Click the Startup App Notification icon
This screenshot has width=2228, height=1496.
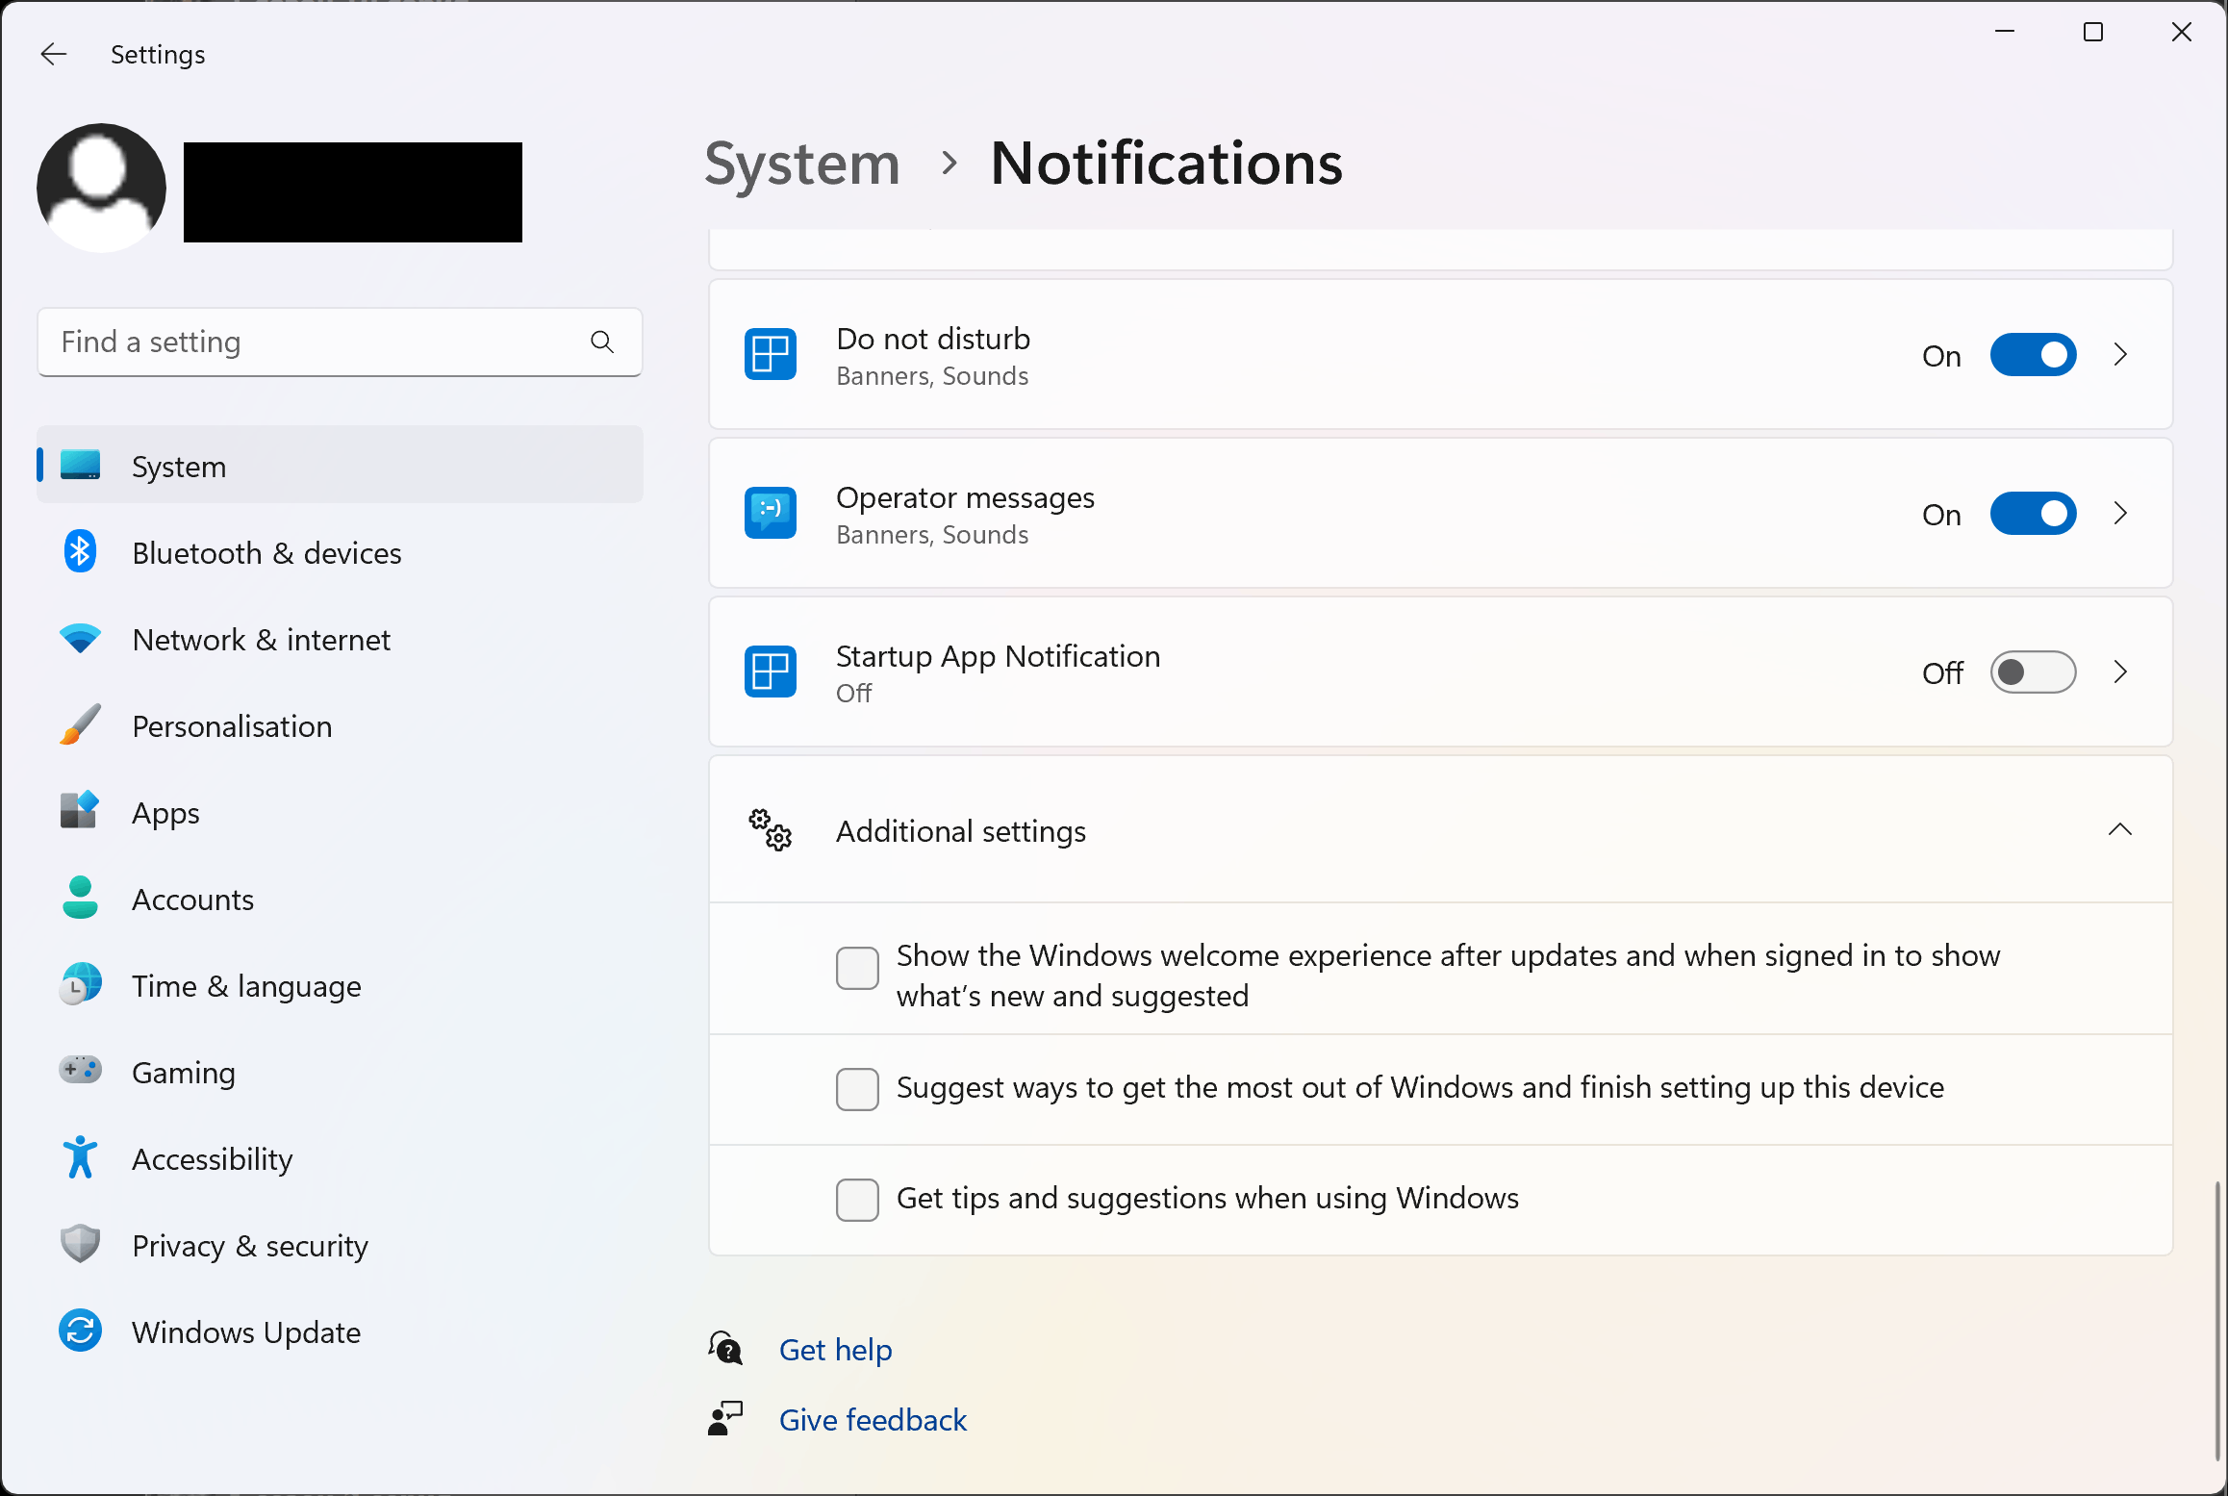click(x=771, y=672)
